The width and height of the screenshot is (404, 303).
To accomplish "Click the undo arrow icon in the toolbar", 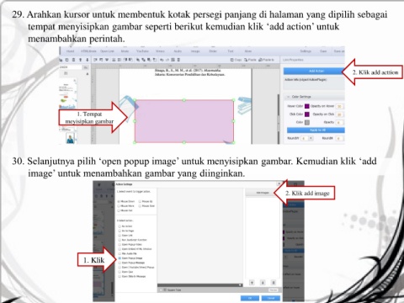I will 162,60.
